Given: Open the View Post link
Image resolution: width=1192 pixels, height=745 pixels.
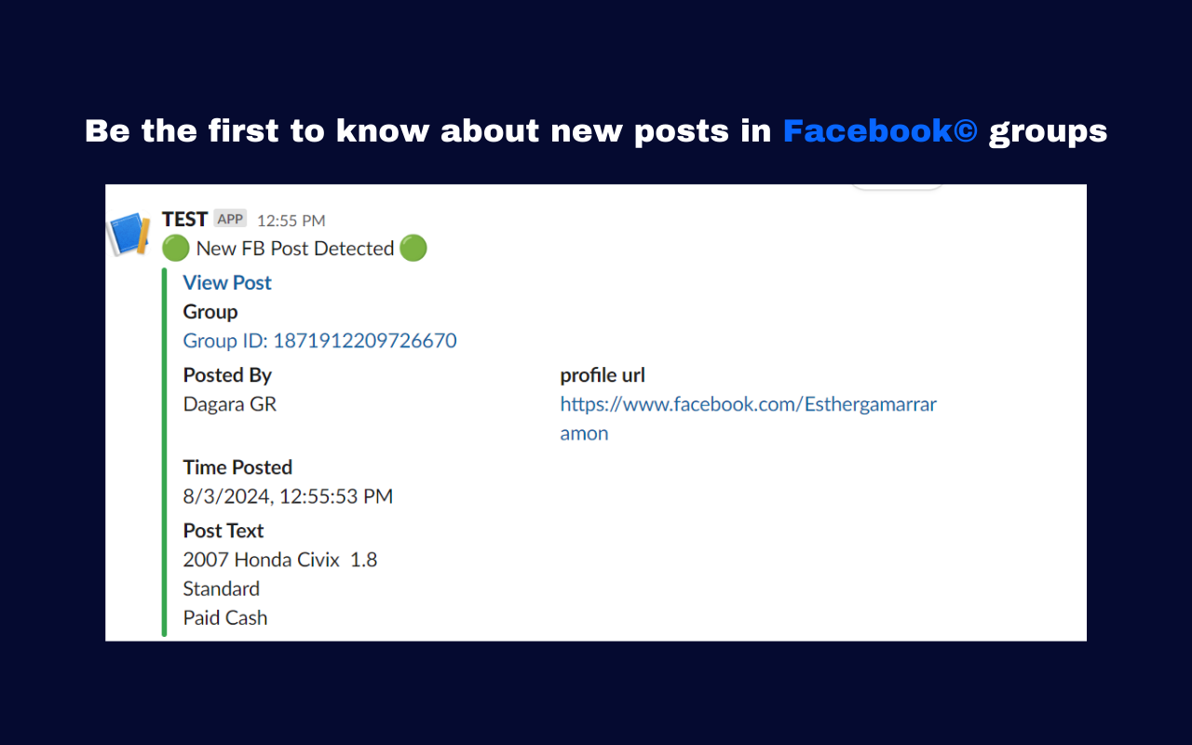Looking at the screenshot, I should [x=227, y=283].
